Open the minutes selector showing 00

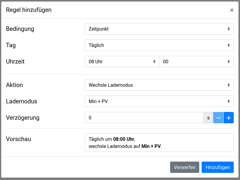point(196,62)
